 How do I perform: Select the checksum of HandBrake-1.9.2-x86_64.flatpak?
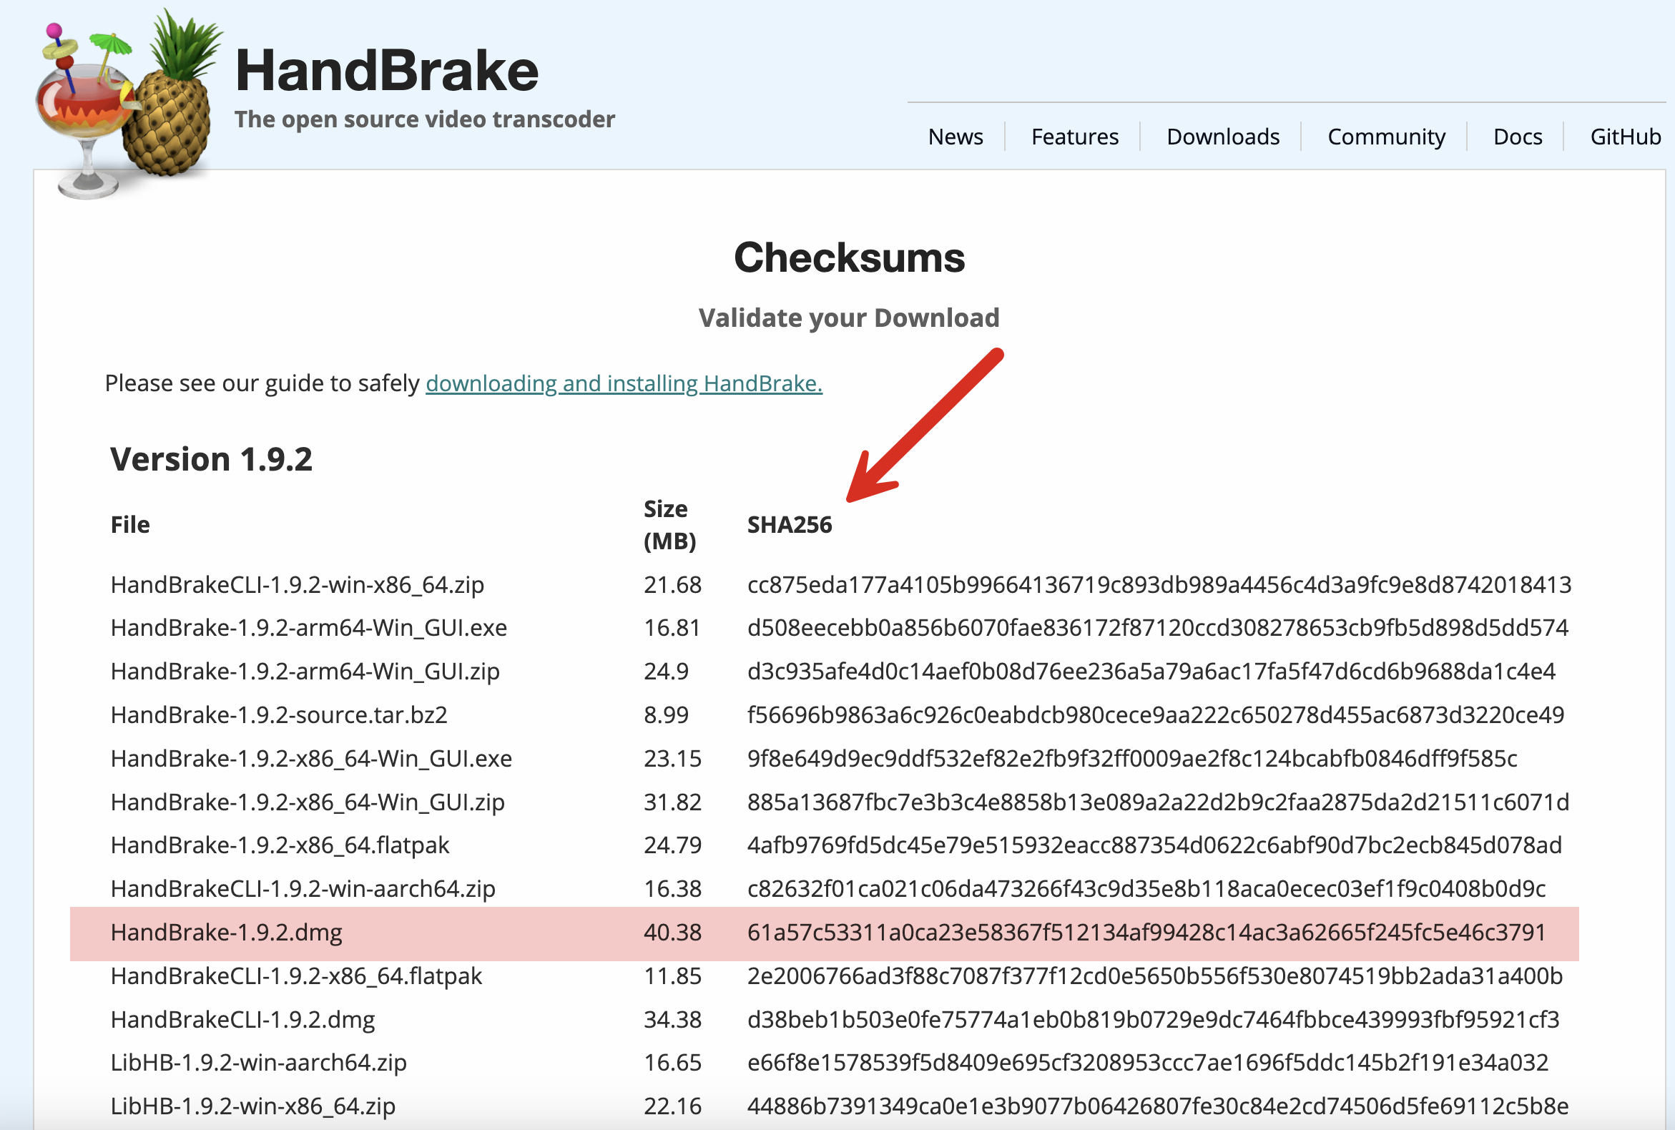tap(1153, 845)
